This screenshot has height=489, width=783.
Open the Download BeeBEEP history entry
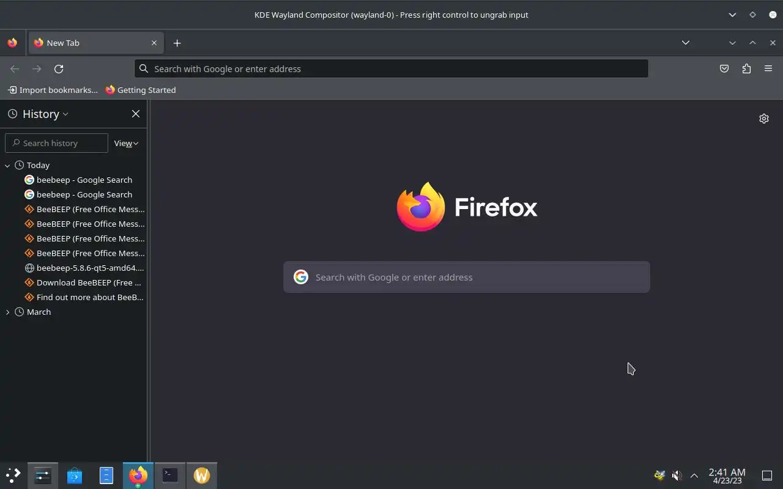(83, 282)
